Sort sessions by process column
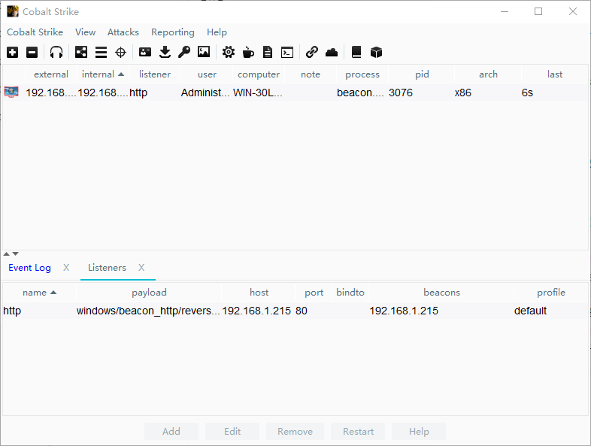591x446 pixels. (x=362, y=74)
